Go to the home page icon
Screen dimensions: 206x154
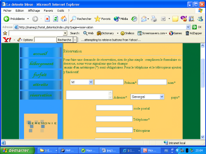tap(64, 19)
